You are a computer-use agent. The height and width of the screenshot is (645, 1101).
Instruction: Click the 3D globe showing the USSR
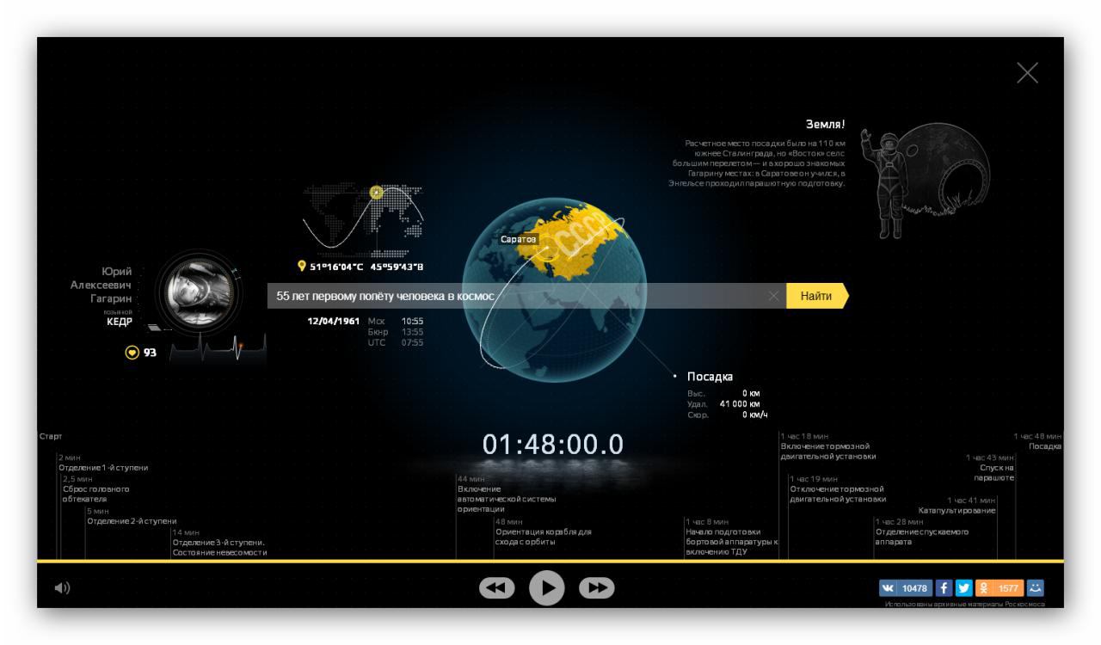554,290
